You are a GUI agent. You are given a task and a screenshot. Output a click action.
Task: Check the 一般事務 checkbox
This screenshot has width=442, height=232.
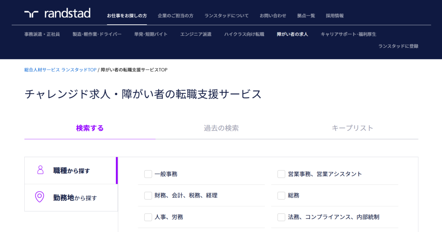click(148, 174)
